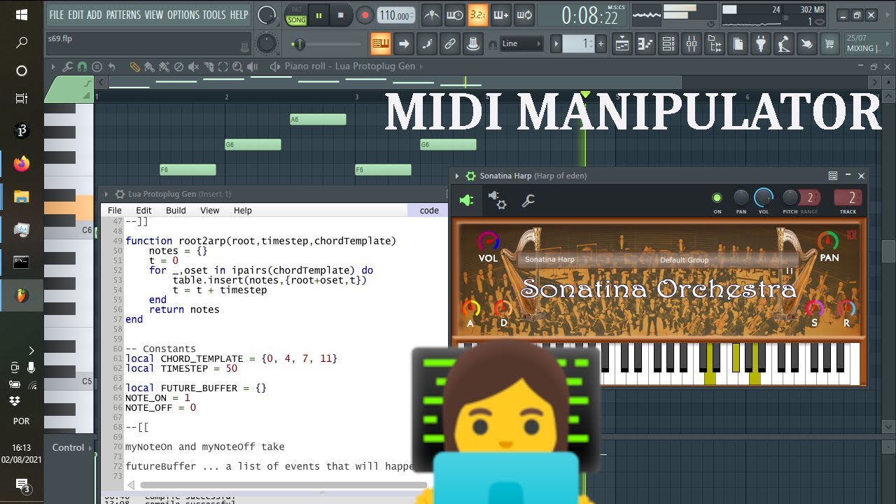Open the Edit menu in Lua Protoplug
This screenshot has width=896, height=504.
pyautogui.click(x=143, y=210)
